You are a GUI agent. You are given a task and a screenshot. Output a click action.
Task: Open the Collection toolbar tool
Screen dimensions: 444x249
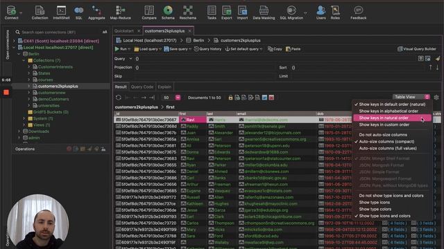pyautogui.click(x=40, y=12)
